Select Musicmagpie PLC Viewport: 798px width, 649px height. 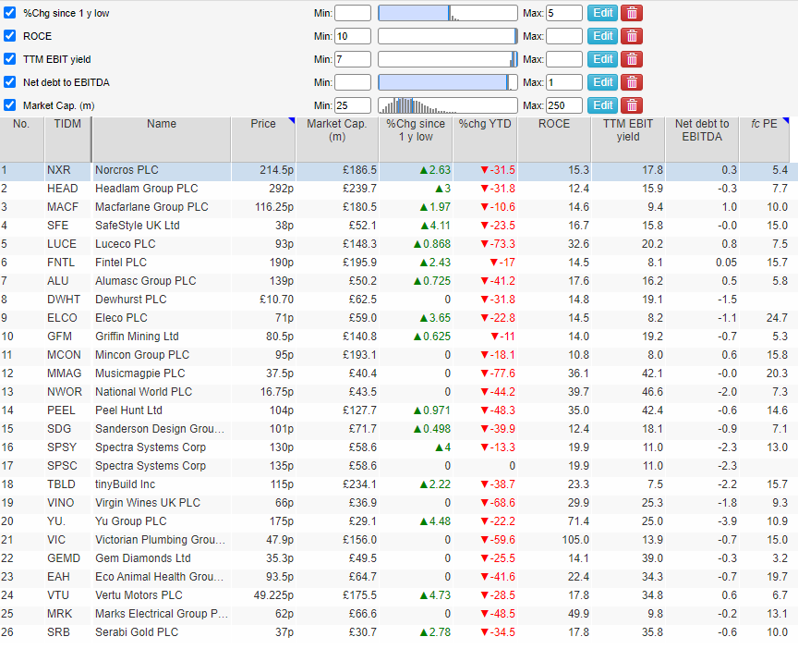click(x=140, y=373)
